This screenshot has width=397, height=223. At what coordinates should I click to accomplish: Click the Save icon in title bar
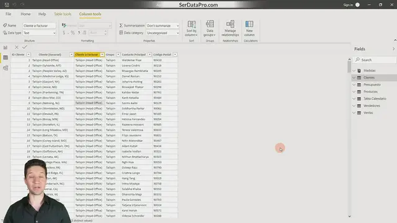(x=7, y=4)
